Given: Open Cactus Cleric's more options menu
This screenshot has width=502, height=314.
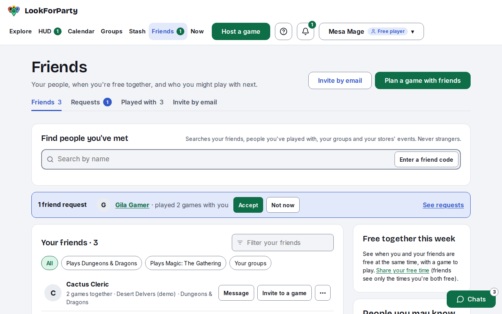Looking at the screenshot, I should 323,293.
